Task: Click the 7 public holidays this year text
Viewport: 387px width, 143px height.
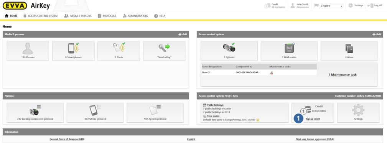Action: [217, 108]
